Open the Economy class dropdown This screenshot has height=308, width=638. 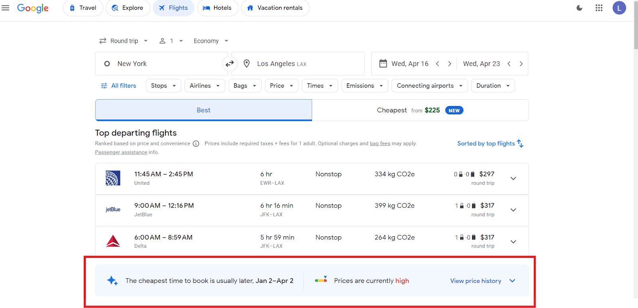pos(211,41)
